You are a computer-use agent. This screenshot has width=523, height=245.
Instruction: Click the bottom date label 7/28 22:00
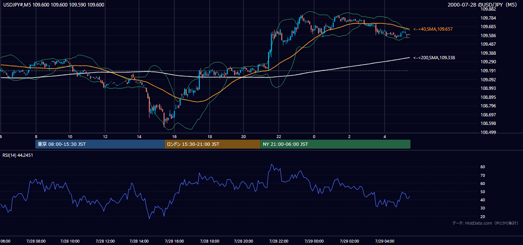click(x=278, y=241)
